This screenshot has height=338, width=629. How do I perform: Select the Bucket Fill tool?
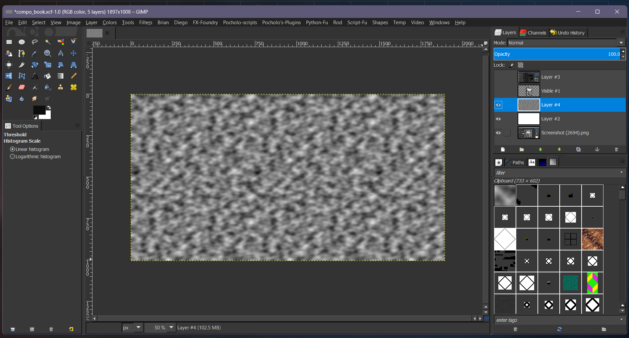click(x=48, y=76)
